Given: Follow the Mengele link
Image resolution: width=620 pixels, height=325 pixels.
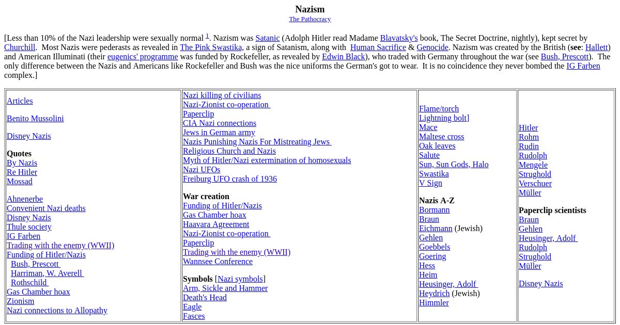Looking at the screenshot, I should click(533, 165).
